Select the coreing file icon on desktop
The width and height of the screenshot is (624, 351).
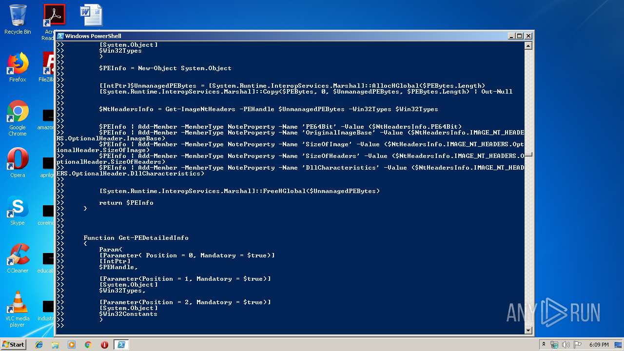(x=47, y=215)
